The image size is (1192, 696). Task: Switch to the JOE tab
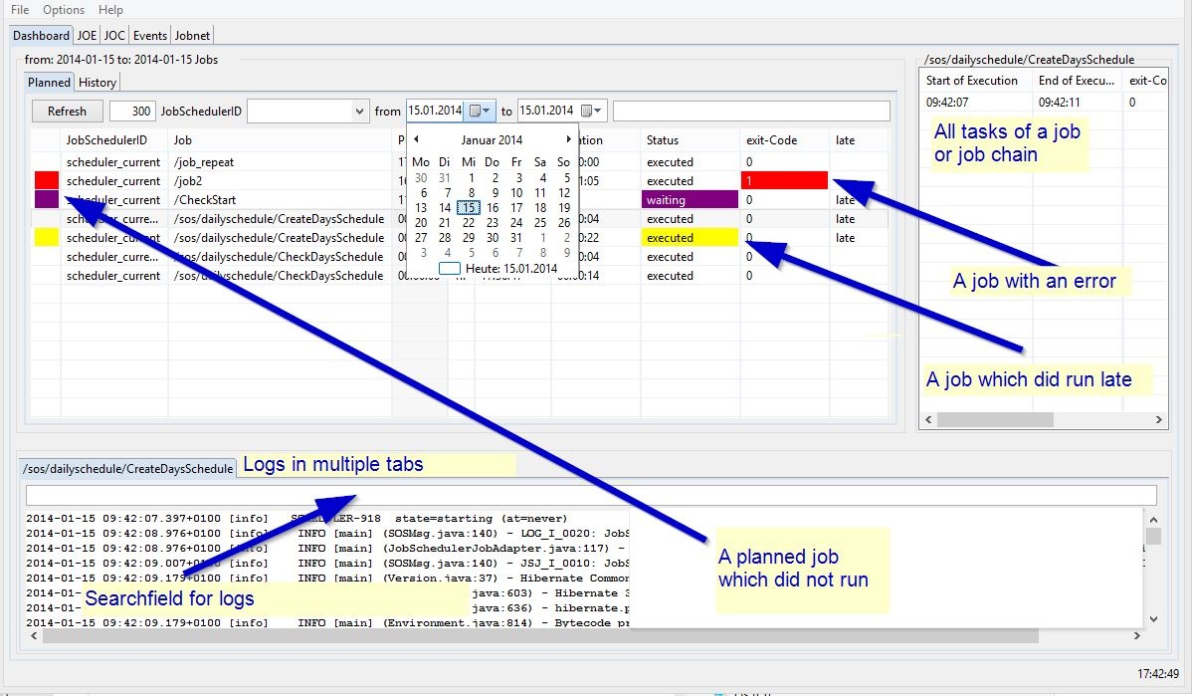coord(87,35)
